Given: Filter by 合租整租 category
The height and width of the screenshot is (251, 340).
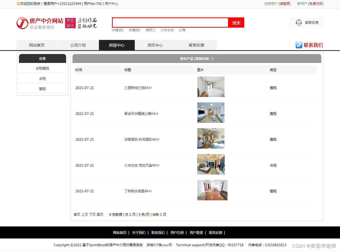Looking at the screenshot, I should coord(42,68).
